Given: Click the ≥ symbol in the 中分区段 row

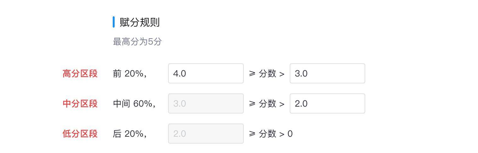Looking at the screenshot, I should (252, 104).
